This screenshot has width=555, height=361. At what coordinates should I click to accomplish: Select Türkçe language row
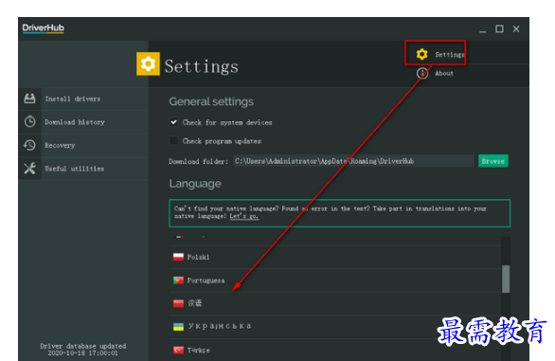coord(335,350)
